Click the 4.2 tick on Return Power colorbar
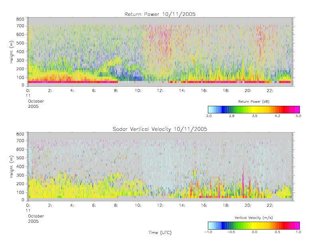 click(278, 116)
